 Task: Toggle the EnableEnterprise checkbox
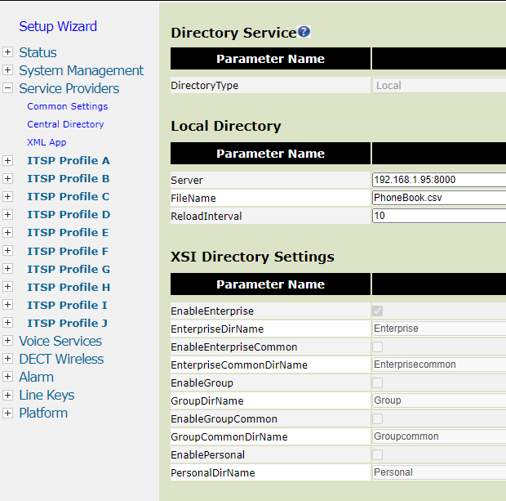[378, 311]
